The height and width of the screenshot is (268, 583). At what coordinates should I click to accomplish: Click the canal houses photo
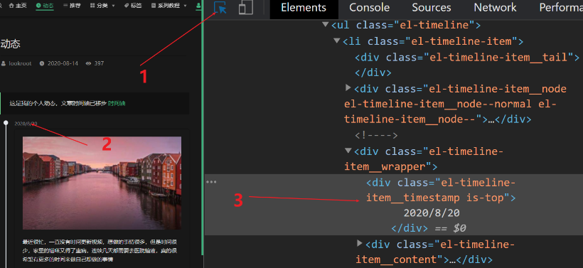(102, 183)
